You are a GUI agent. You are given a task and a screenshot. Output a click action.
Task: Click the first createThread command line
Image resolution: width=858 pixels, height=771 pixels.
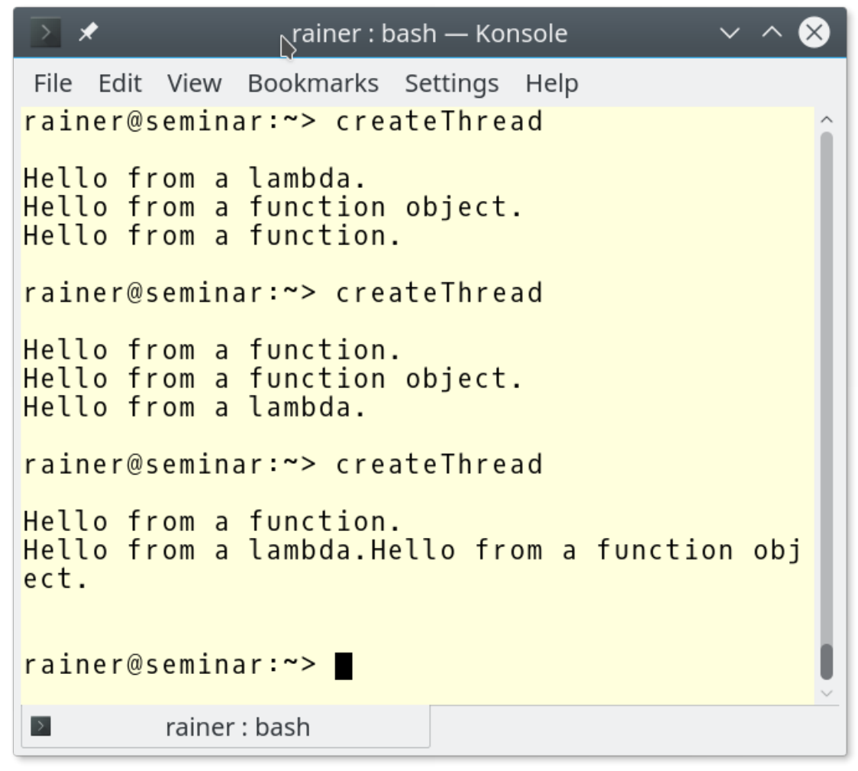tap(282, 121)
